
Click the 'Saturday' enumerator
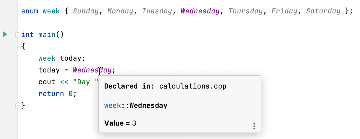point(323,11)
